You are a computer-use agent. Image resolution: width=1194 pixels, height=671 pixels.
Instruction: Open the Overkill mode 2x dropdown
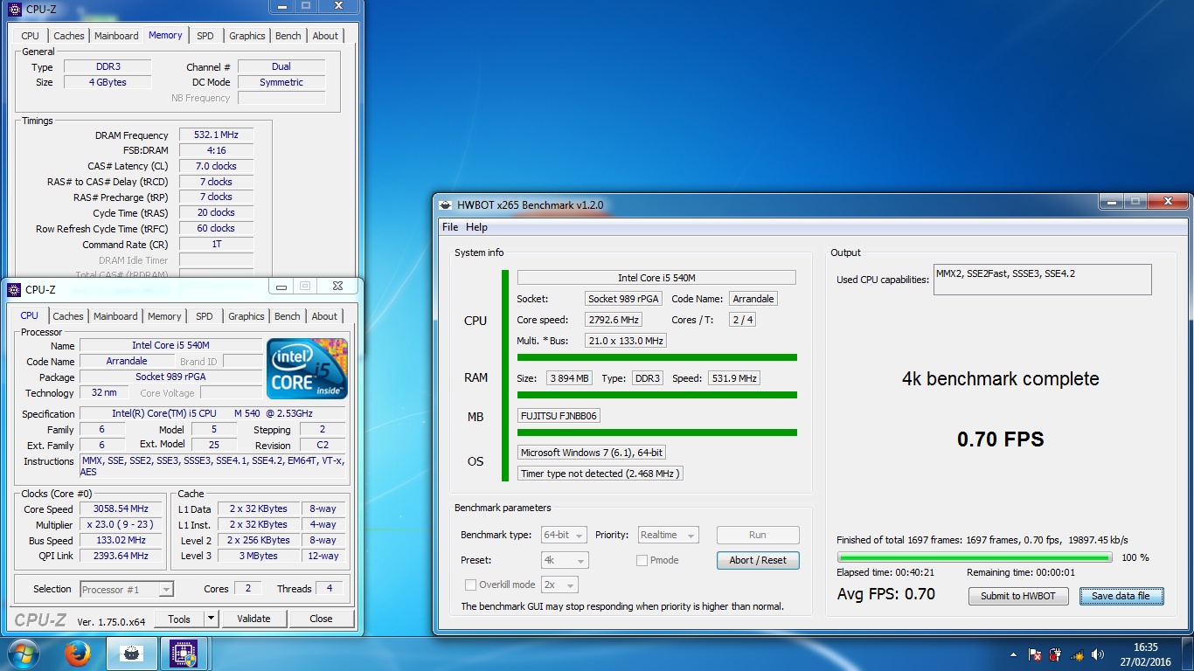(x=559, y=585)
